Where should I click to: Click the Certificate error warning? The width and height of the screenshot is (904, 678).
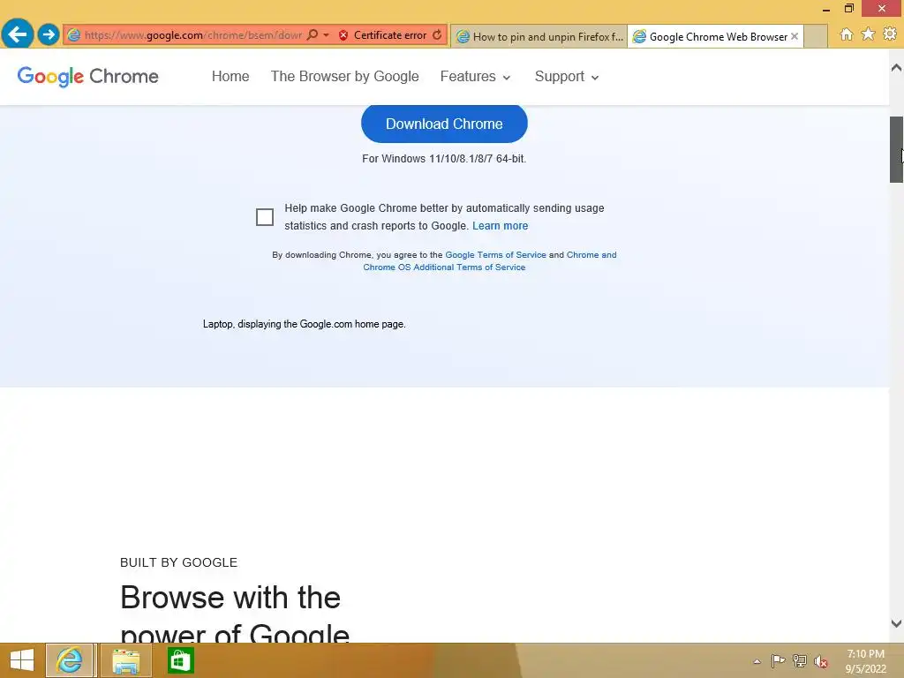tap(383, 35)
